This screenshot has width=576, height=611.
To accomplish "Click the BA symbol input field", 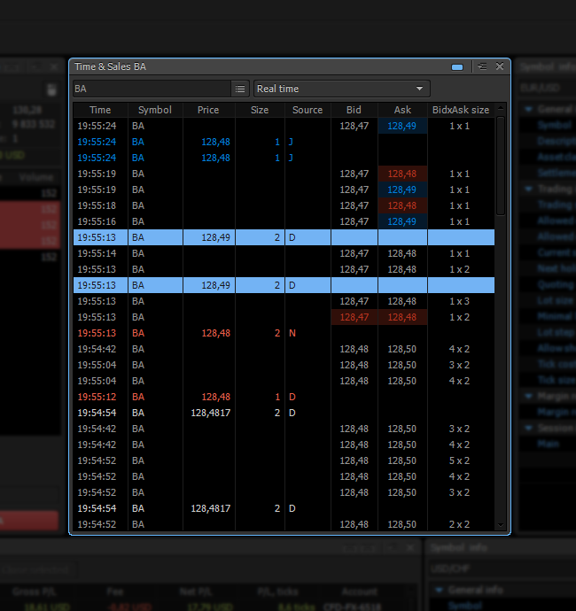I will point(151,89).
